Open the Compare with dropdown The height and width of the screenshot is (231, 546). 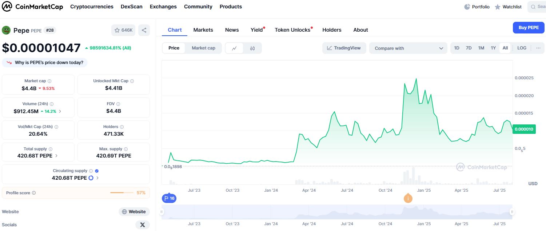(x=408, y=48)
